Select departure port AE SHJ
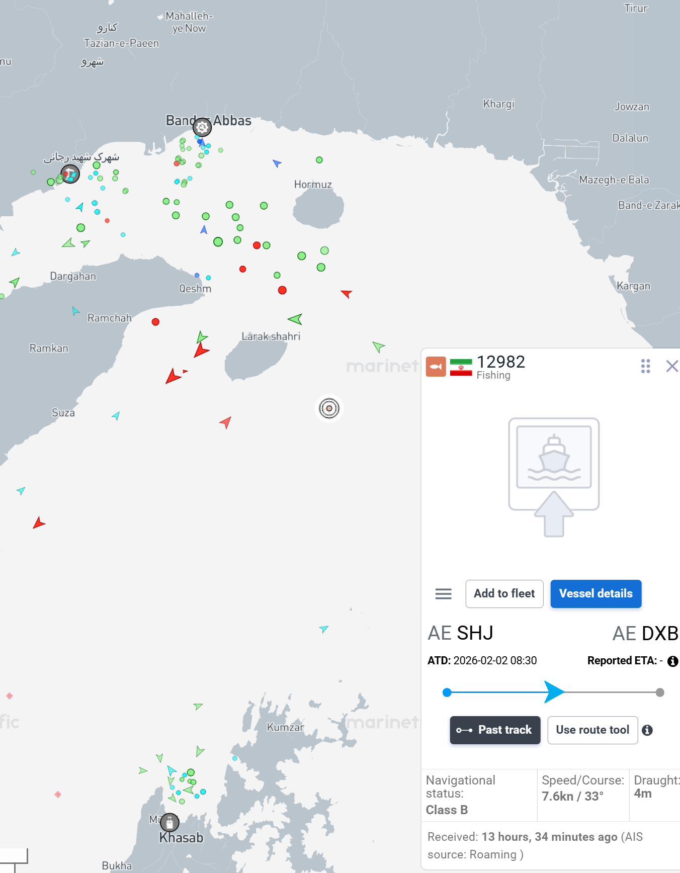 (460, 633)
